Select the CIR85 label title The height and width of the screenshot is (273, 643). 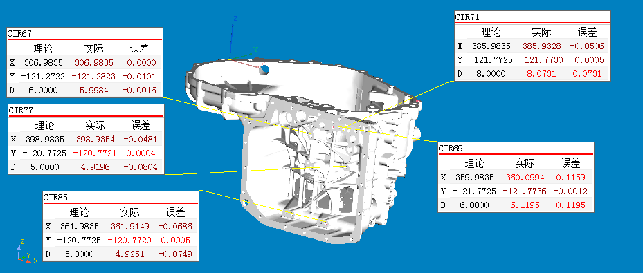click(x=55, y=198)
